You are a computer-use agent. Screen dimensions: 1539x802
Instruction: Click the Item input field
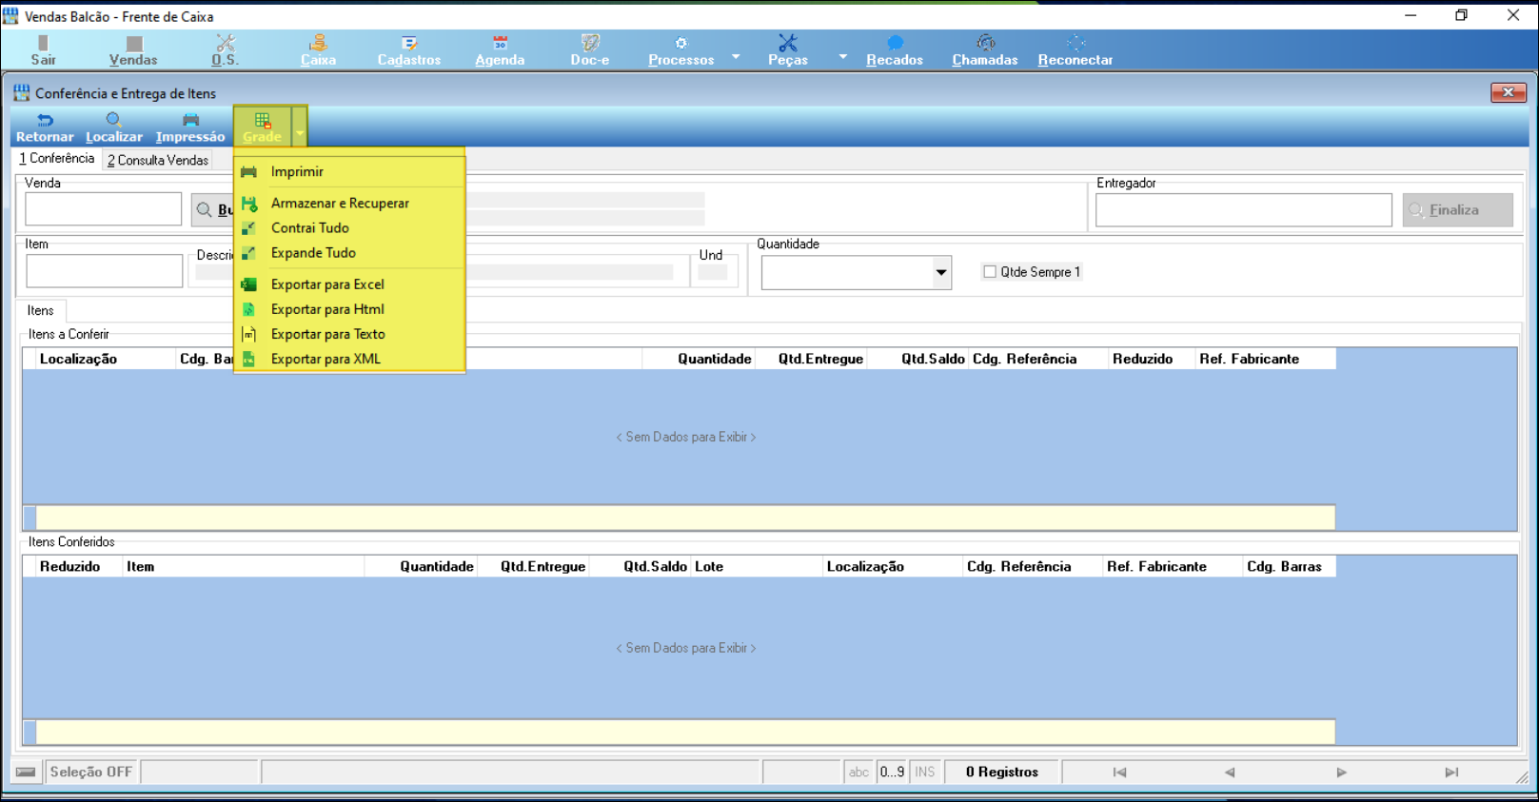104,271
